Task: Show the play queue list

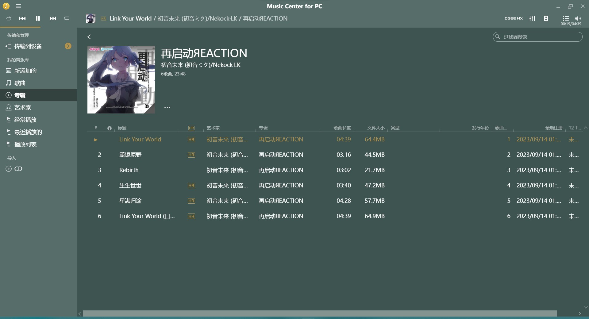Action: [566, 18]
